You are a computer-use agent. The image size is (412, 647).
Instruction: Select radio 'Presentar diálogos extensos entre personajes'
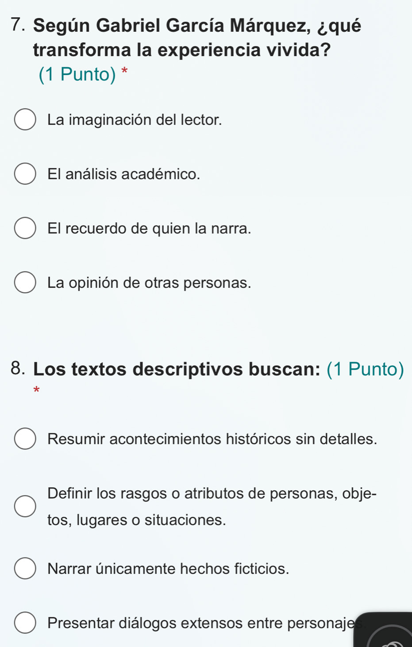(x=25, y=623)
